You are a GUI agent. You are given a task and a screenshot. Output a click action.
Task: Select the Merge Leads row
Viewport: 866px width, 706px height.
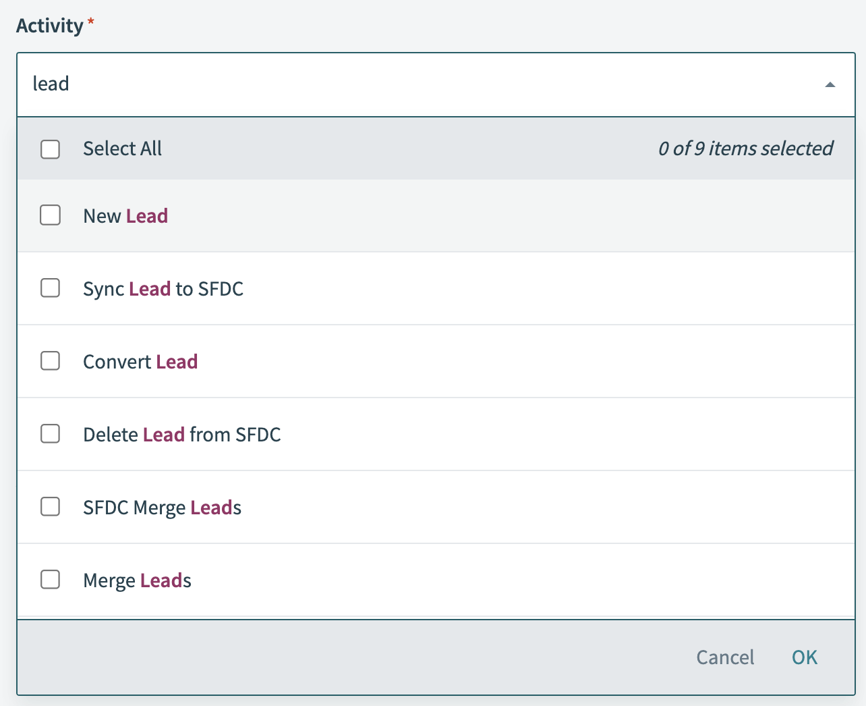point(137,580)
